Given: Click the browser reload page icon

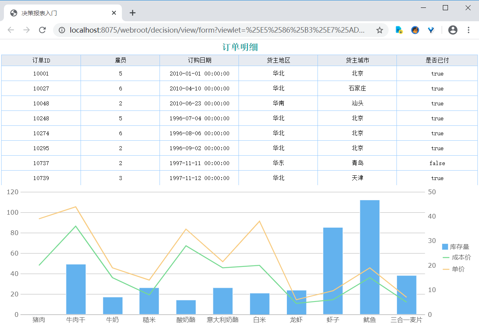Looking at the screenshot, I should (x=42, y=30).
